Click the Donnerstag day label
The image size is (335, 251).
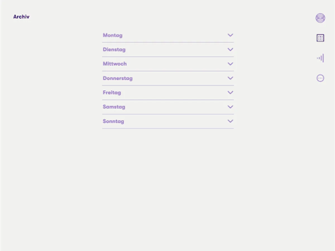(118, 78)
